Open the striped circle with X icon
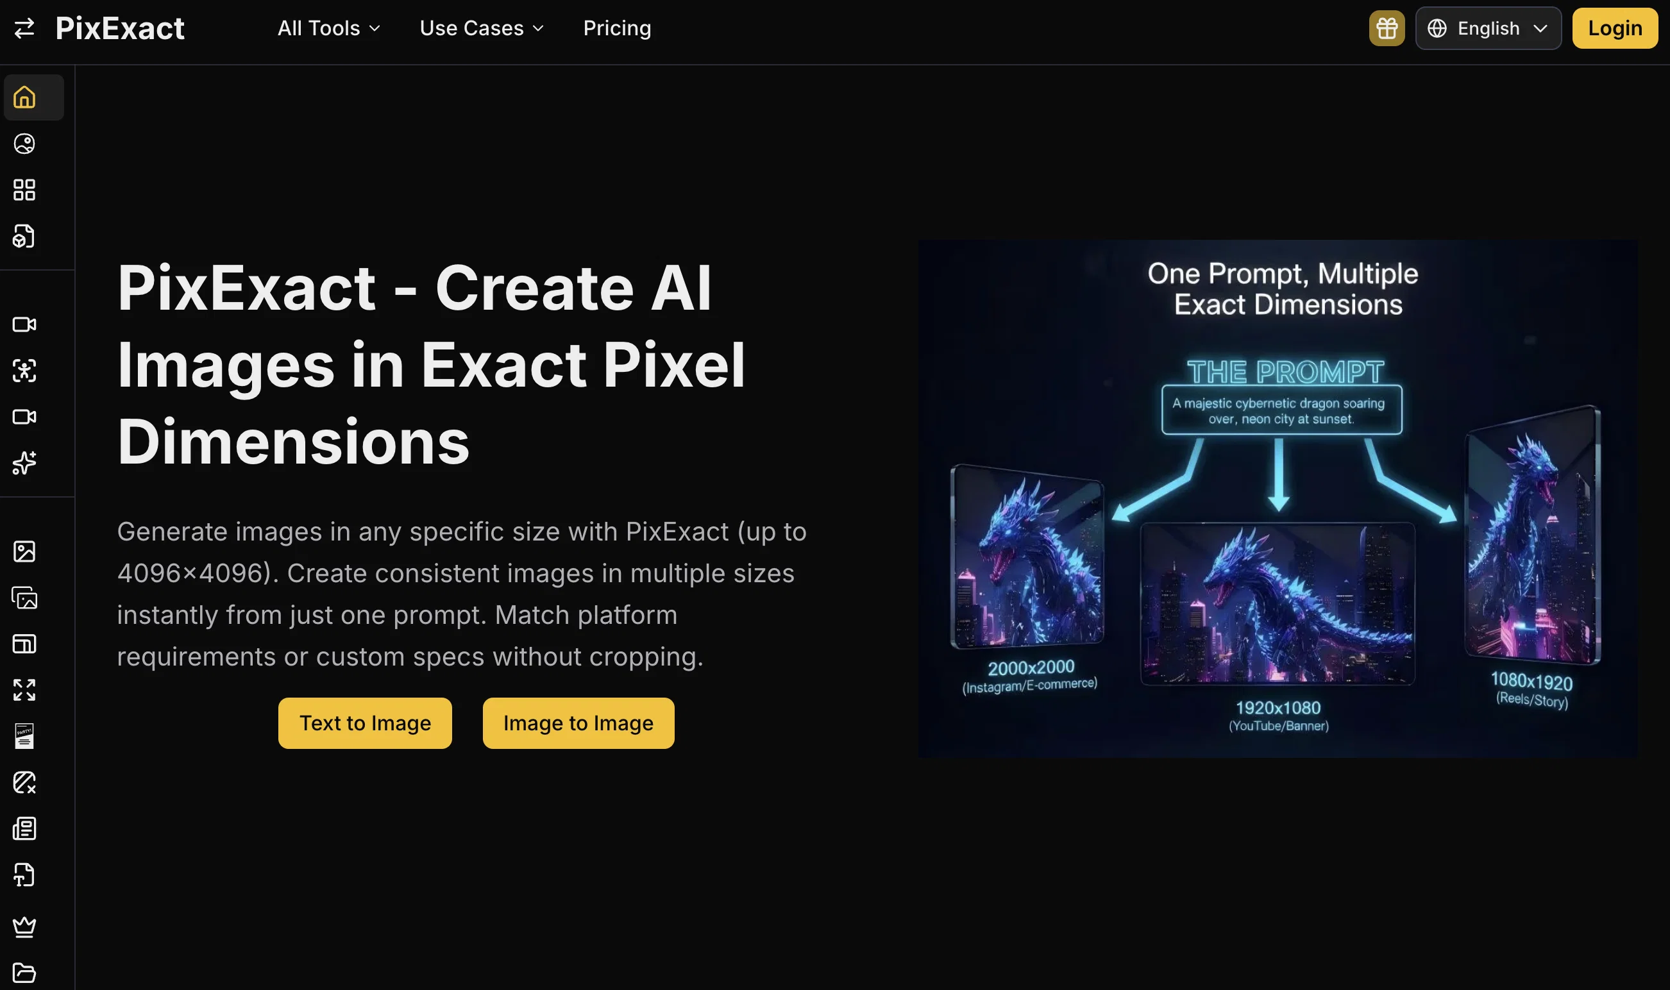This screenshot has width=1670, height=990. (x=24, y=782)
